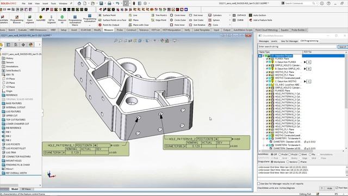Switch to the 3D Views bottom tab
348x196 pixels.
(x=26, y=189)
